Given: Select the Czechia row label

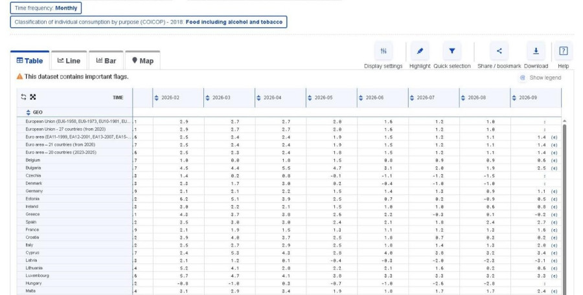Looking at the screenshot, I should coord(33,176).
